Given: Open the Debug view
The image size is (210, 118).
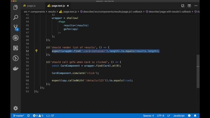Looking at the screenshot, I should (x=15, y=38).
